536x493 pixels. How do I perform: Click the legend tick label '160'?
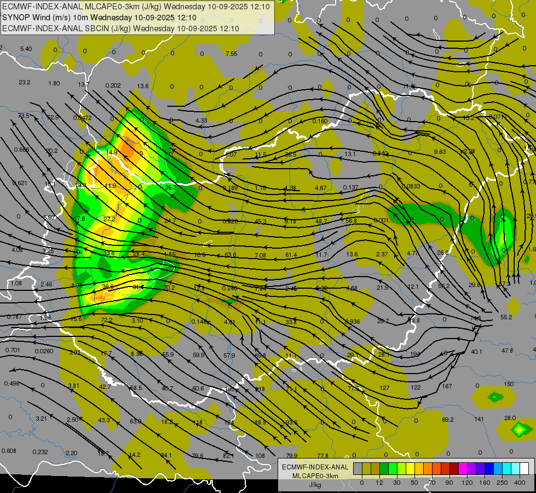(485, 483)
